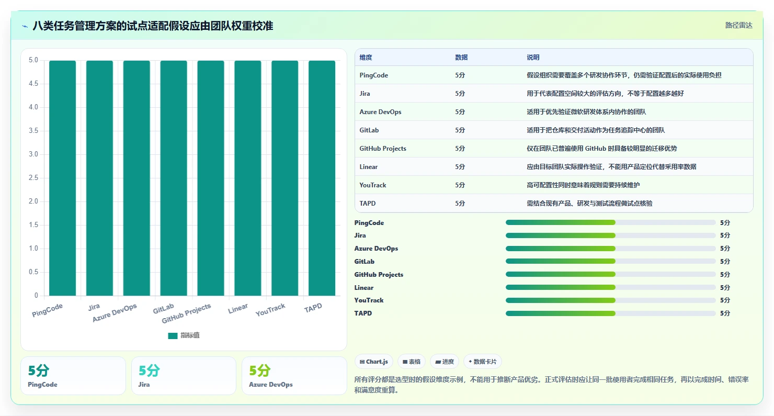Viewport: 774px width, 416px height.
Task: Click the Linear progress bar
Action: 610,287
